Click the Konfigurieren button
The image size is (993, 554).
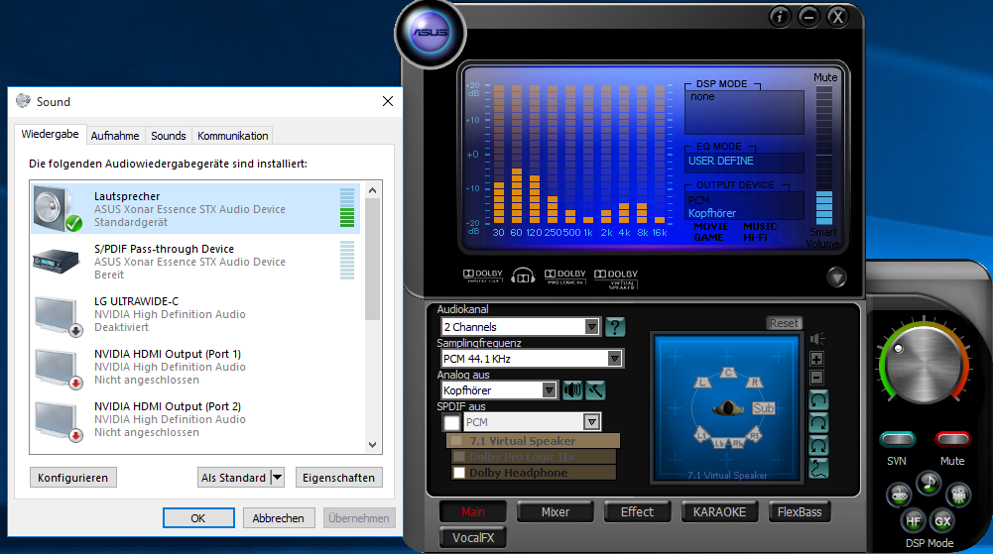click(72, 478)
